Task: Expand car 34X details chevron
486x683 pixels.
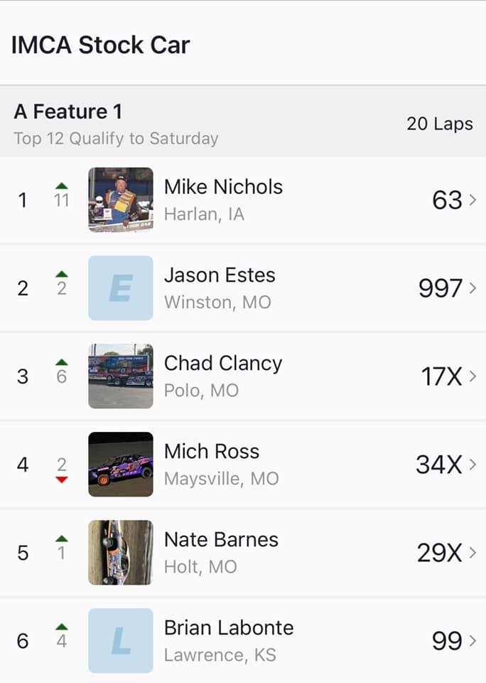Action: [x=473, y=465]
